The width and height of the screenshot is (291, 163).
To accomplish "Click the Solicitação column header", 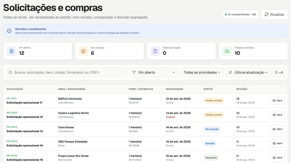I will pyautogui.click(x=15, y=89).
